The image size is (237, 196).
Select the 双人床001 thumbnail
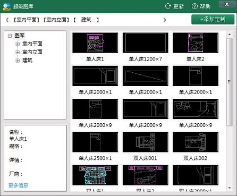coord(146,142)
